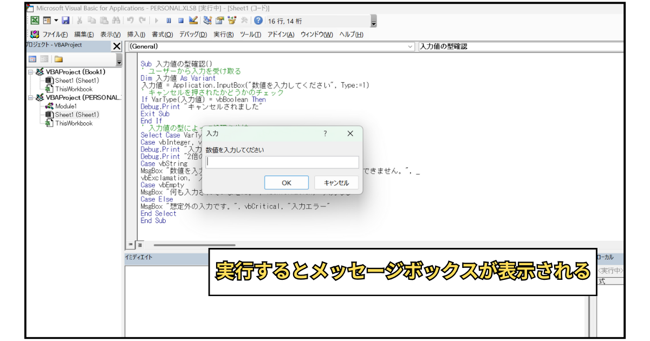Click the Break (pause) toolbar icon
650x341 pixels.
[x=169, y=21]
